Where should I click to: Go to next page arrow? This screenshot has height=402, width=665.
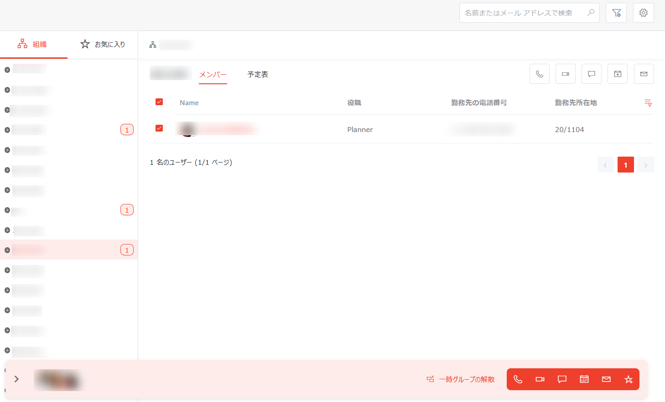pos(646,165)
